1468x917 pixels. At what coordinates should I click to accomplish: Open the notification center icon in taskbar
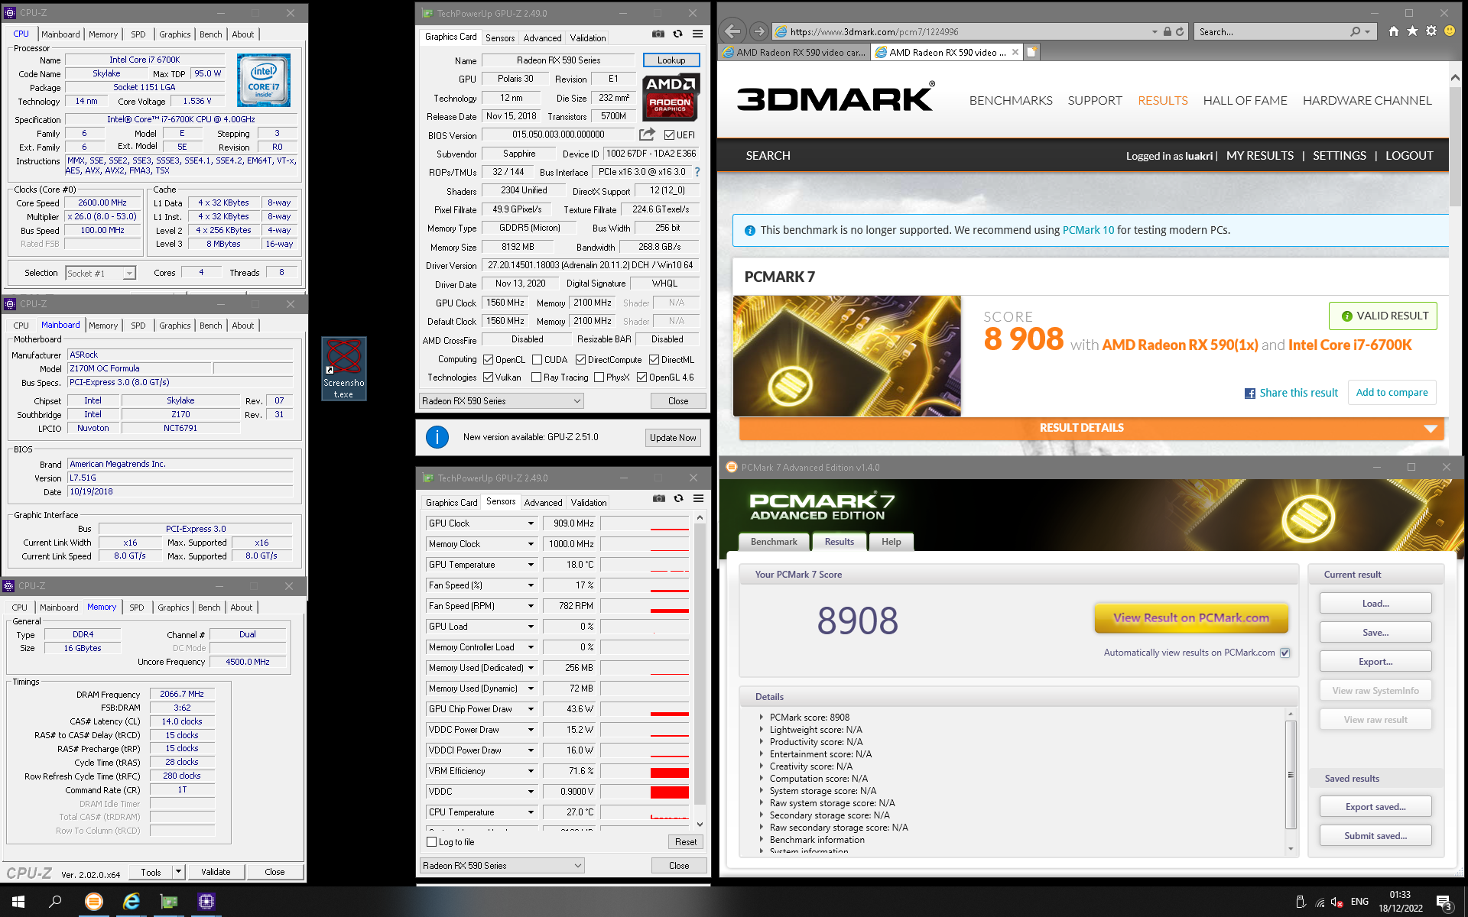click(1444, 902)
